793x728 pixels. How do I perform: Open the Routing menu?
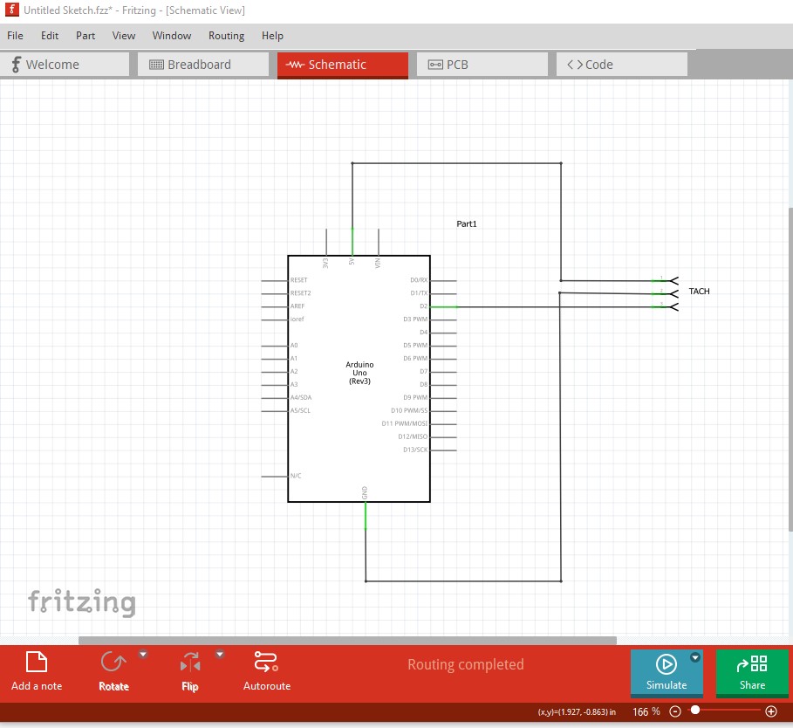pos(226,36)
